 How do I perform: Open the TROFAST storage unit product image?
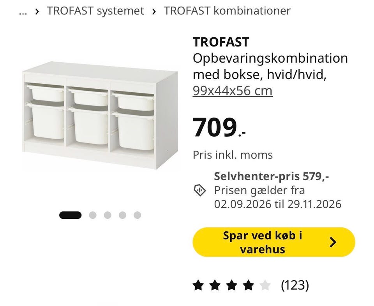(100, 116)
